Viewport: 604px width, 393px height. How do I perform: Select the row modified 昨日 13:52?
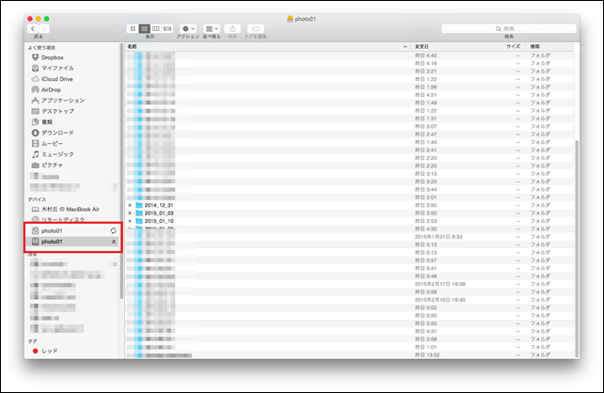(349, 354)
